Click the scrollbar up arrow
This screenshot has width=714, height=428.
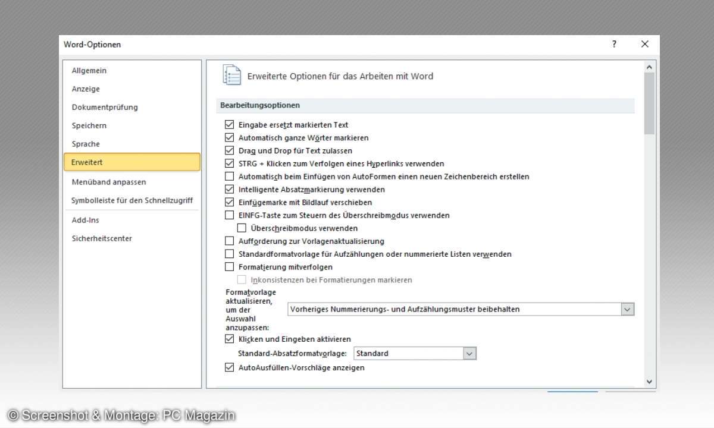[x=649, y=67]
